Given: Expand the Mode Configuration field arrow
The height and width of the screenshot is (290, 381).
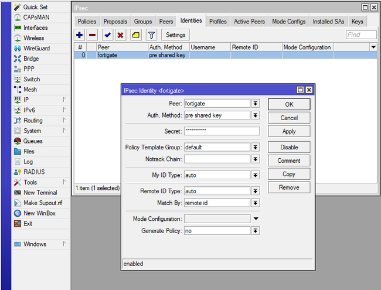Looking at the screenshot, I should click(256, 219).
